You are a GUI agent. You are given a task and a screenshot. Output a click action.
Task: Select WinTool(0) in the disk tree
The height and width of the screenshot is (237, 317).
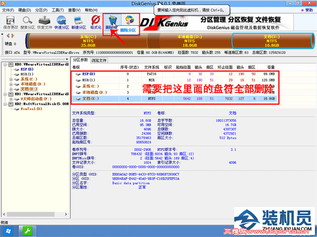(31, 109)
